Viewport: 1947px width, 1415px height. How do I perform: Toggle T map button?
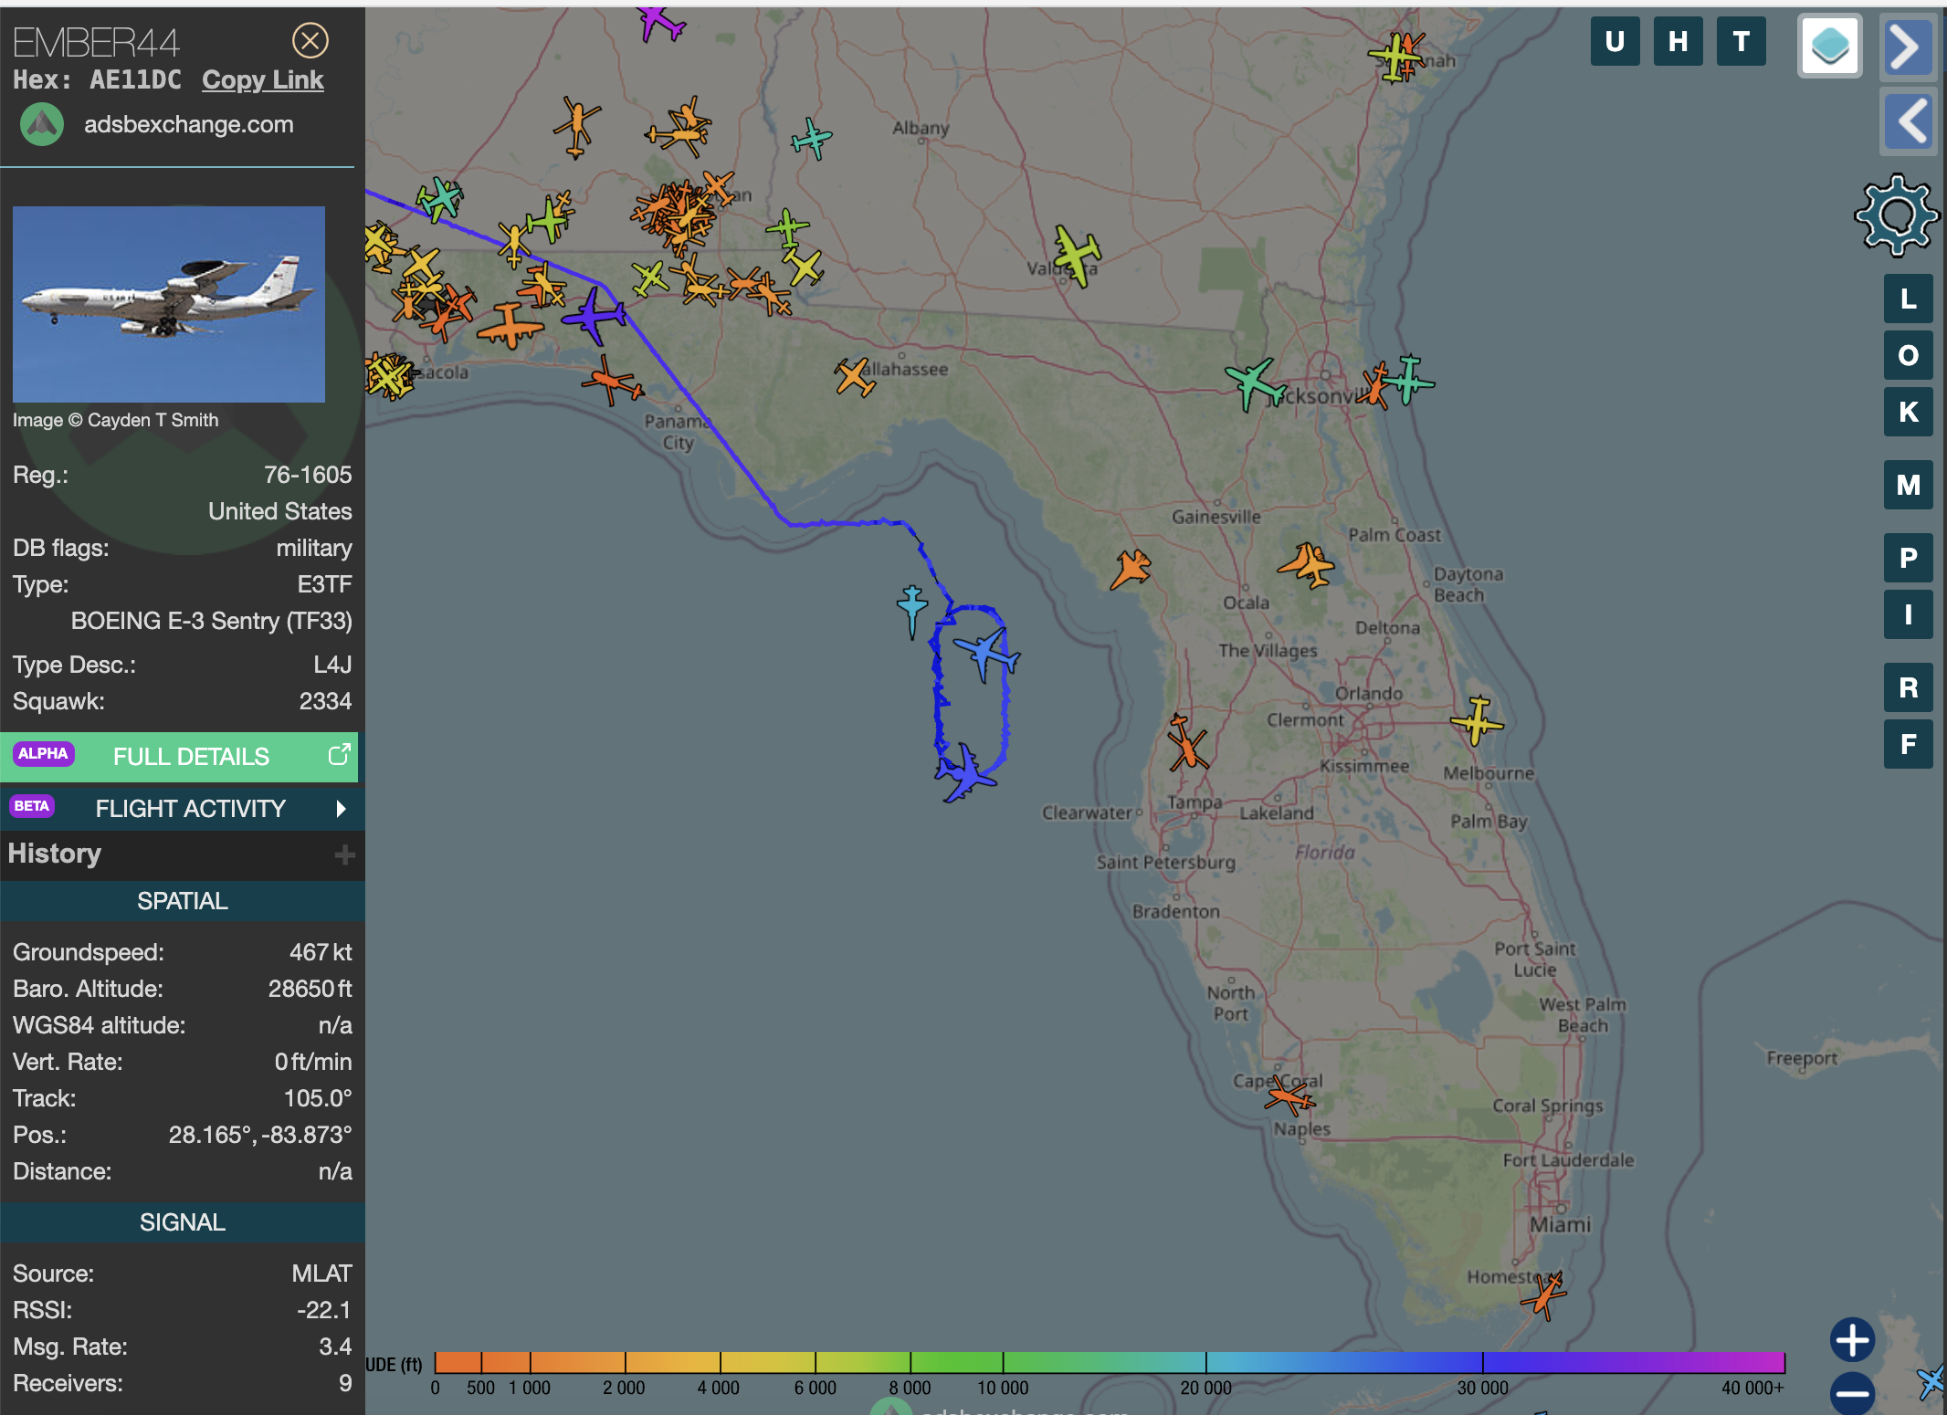coord(1741,42)
